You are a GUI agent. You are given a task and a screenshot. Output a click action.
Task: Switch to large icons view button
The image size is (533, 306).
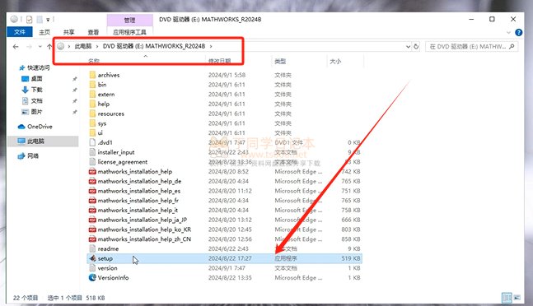coord(517,298)
